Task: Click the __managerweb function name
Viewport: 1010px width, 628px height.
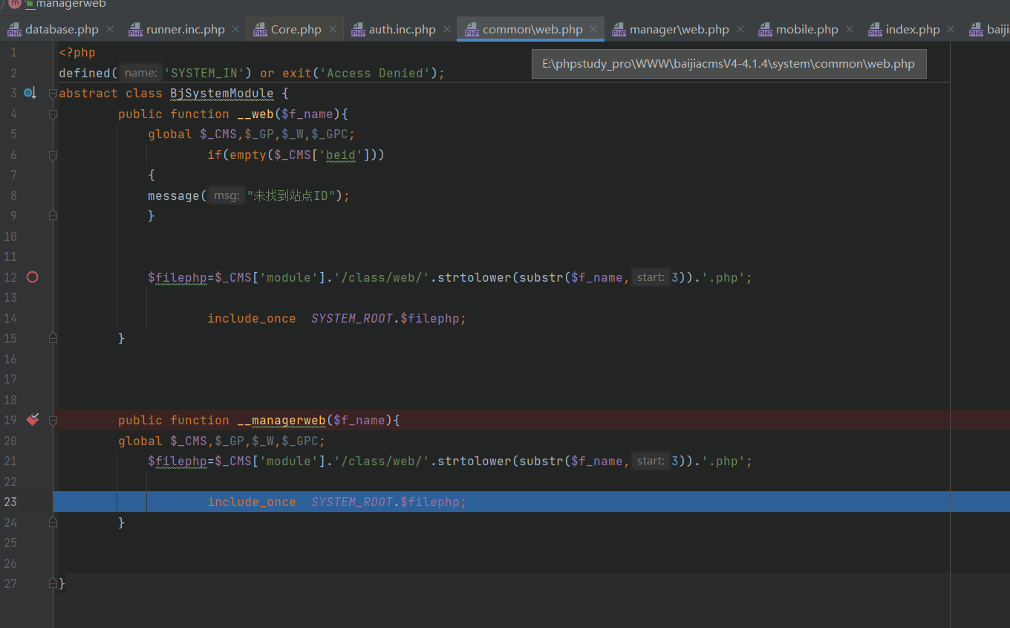Action: pos(281,421)
